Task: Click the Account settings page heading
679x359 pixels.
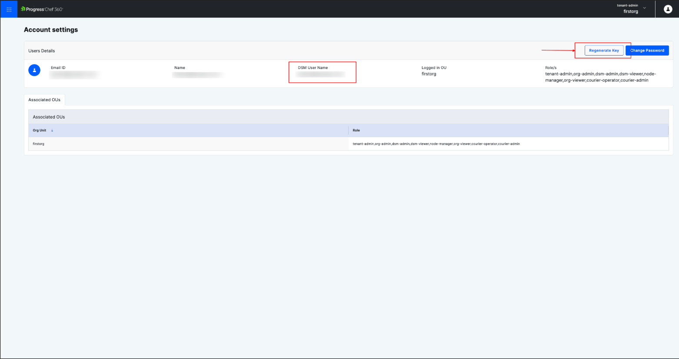Action: (51, 30)
